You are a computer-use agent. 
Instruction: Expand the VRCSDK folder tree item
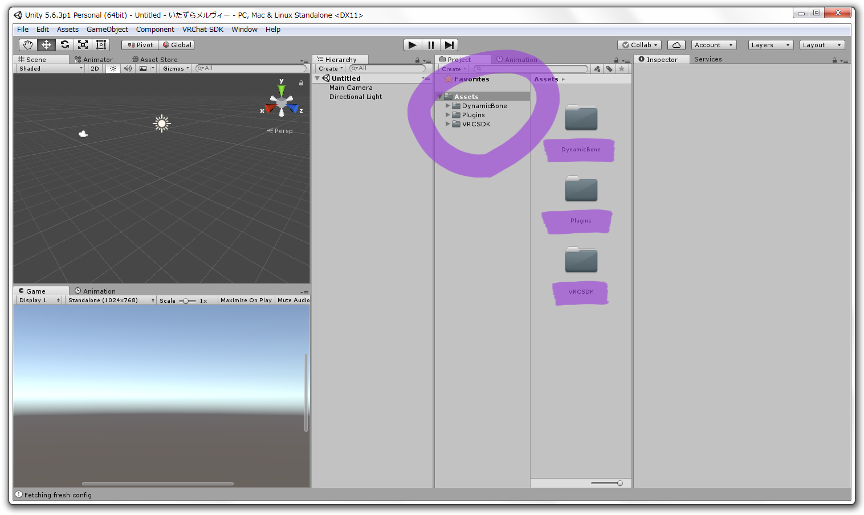tap(447, 124)
